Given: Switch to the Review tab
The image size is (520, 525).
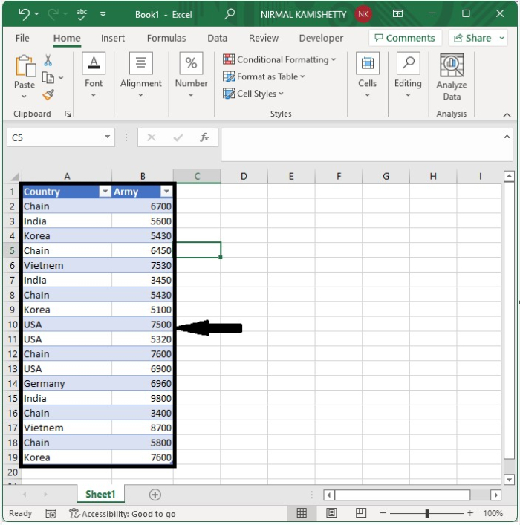Looking at the screenshot, I should (x=264, y=38).
